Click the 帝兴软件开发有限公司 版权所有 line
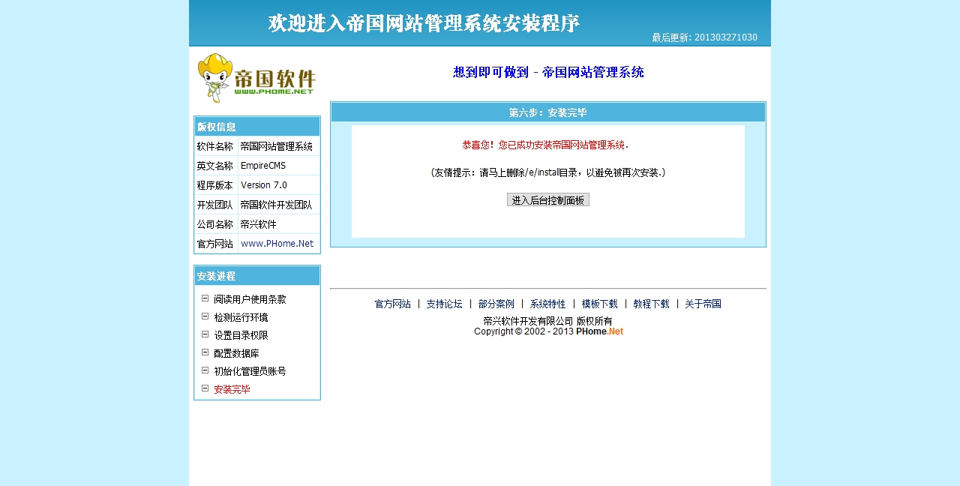The width and height of the screenshot is (960, 486). [x=548, y=321]
